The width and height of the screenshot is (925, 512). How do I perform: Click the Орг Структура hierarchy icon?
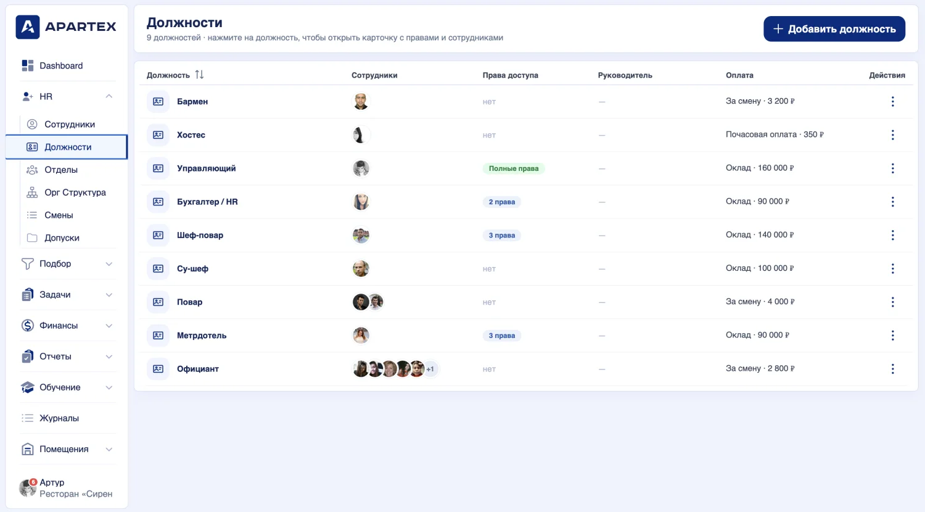(32, 192)
